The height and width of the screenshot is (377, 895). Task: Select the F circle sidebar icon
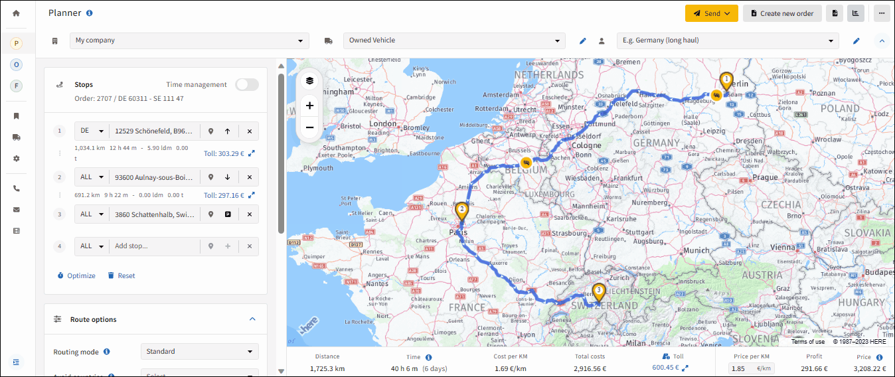[x=17, y=86]
